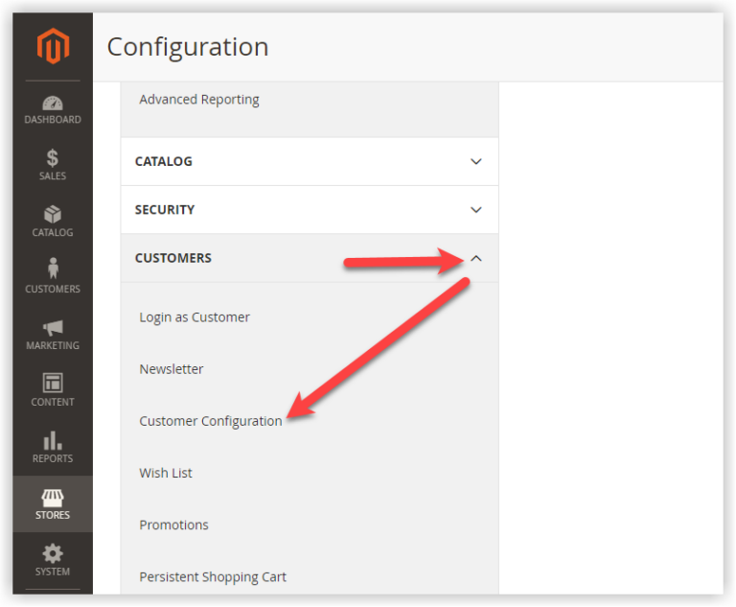Open System gear icon
This screenshot has height=607, width=736.
coord(53,554)
